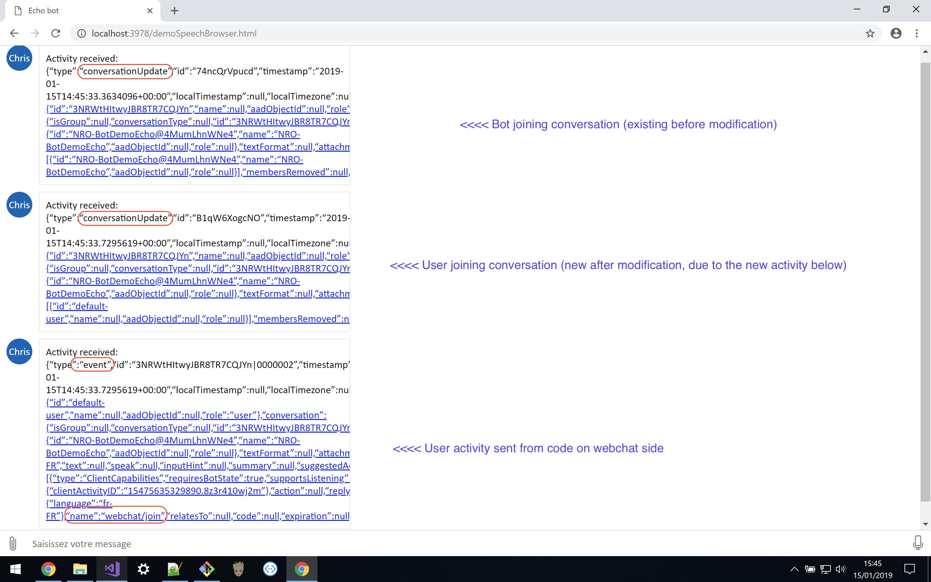Click the attachment paperclip icon
The height and width of the screenshot is (582, 931).
click(13, 544)
